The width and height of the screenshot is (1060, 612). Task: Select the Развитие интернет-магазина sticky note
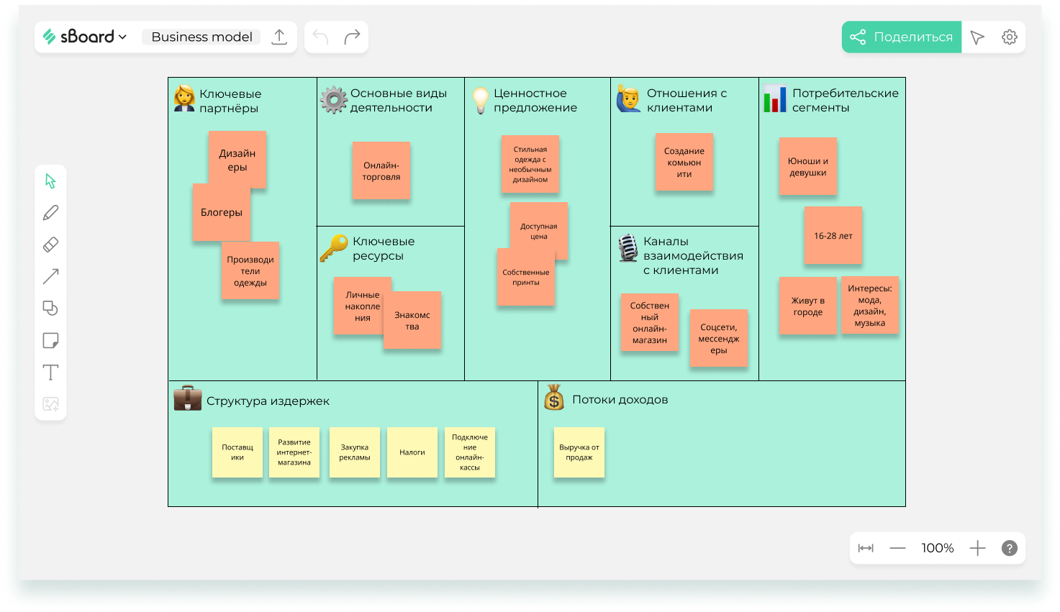click(x=294, y=452)
